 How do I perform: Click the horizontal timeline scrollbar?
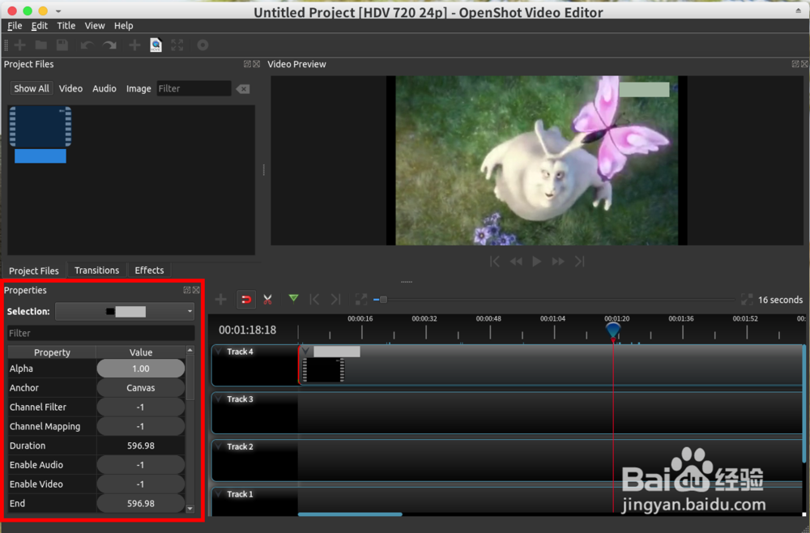coord(350,514)
